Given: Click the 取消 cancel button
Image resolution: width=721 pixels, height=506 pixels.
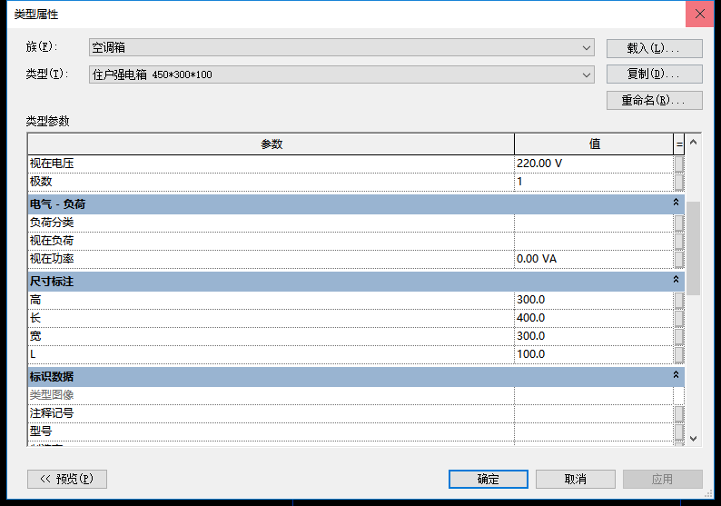Looking at the screenshot, I should click(x=575, y=480).
